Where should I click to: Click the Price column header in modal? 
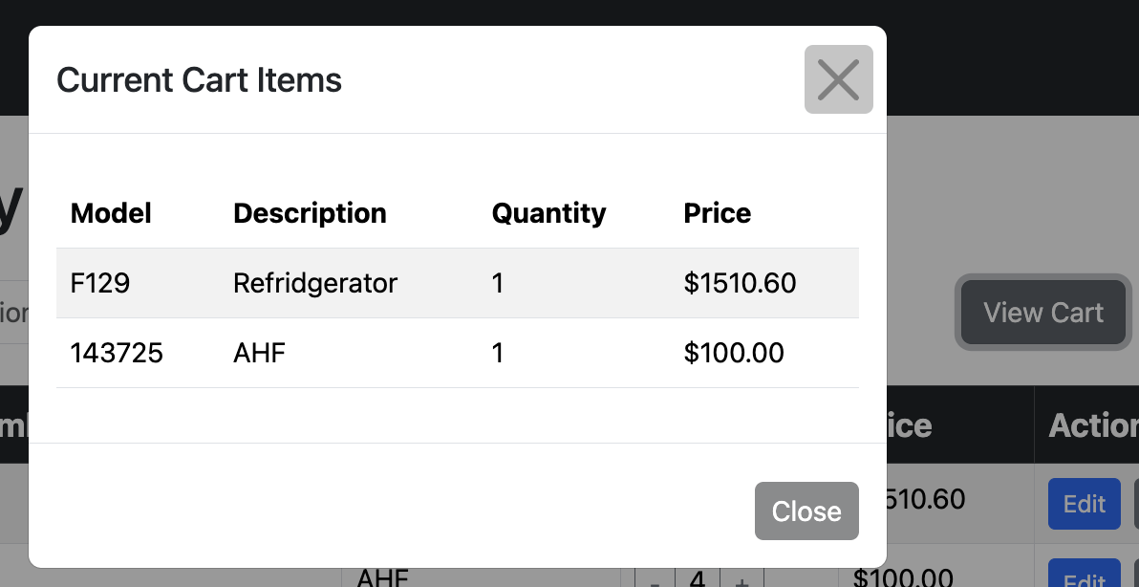(x=717, y=213)
